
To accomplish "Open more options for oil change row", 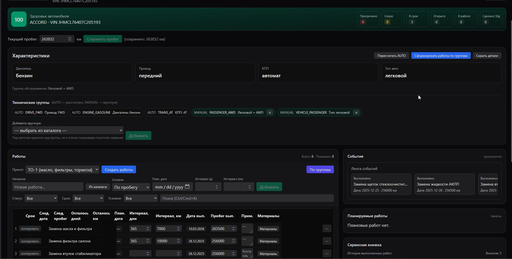I will (x=327, y=229).
